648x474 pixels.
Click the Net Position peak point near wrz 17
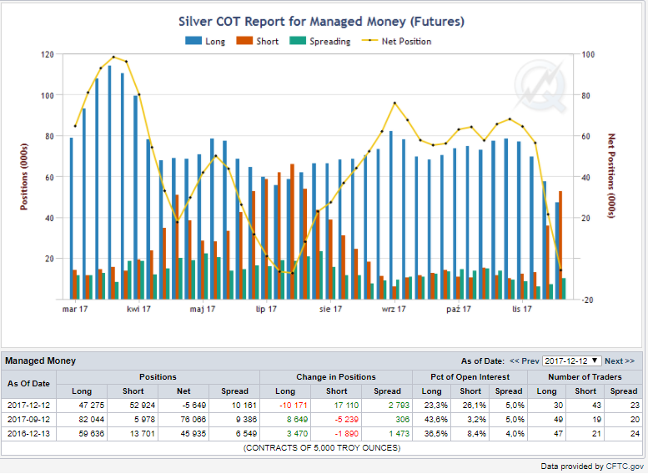394,103
